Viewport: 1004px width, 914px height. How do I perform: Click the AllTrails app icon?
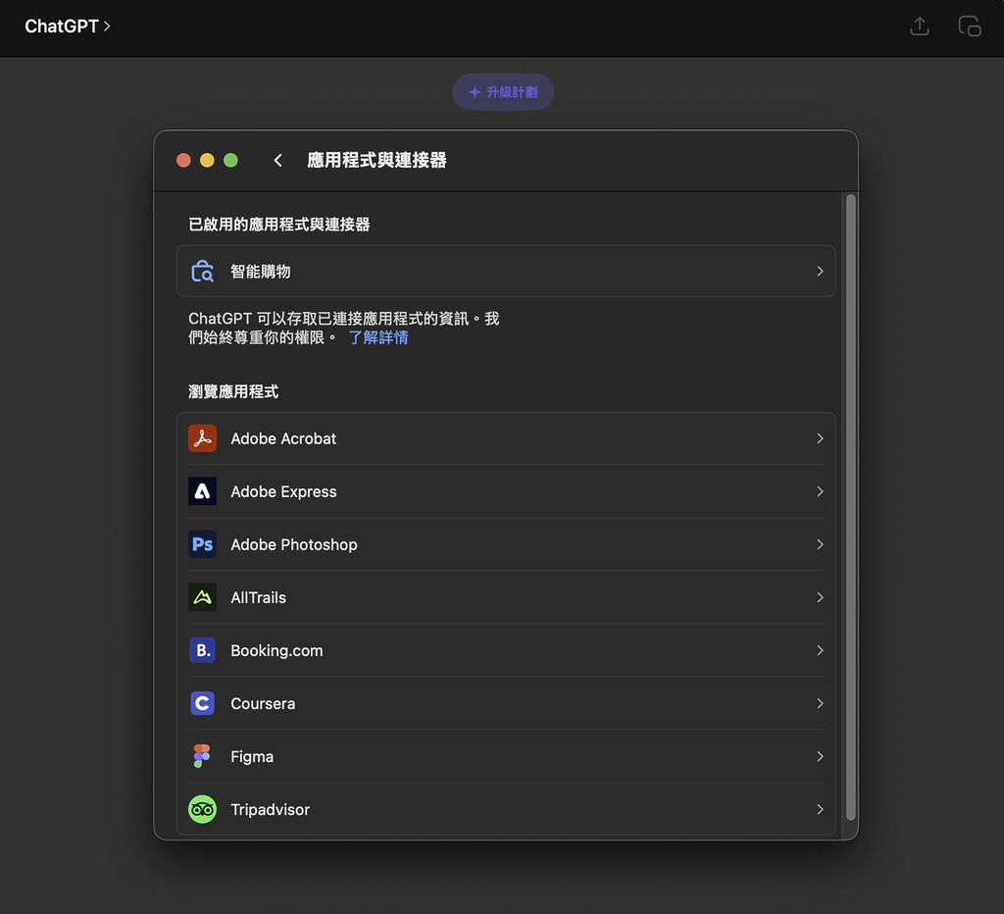click(x=202, y=597)
